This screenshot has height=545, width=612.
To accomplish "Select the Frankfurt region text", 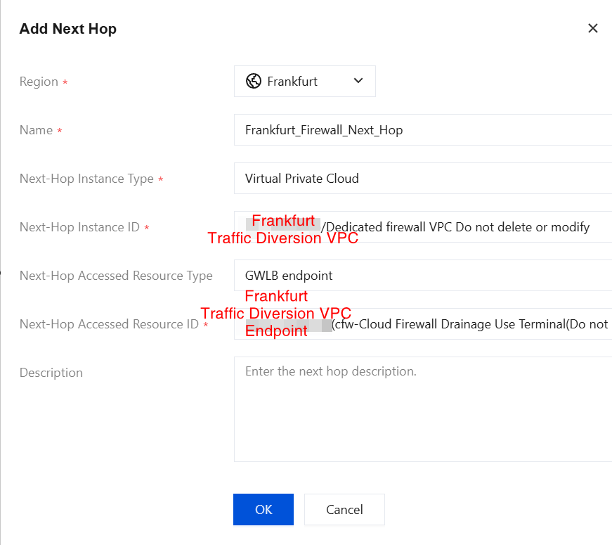I will [x=292, y=82].
